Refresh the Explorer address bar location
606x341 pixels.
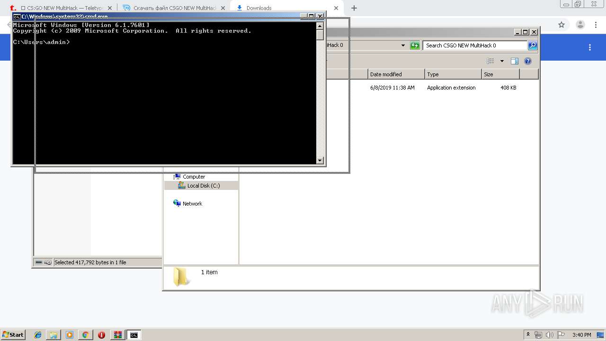pyautogui.click(x=415, y=45)
